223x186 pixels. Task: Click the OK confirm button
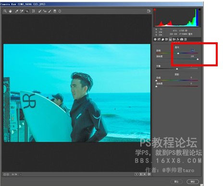pyautogui.click(x=193, y=182)
